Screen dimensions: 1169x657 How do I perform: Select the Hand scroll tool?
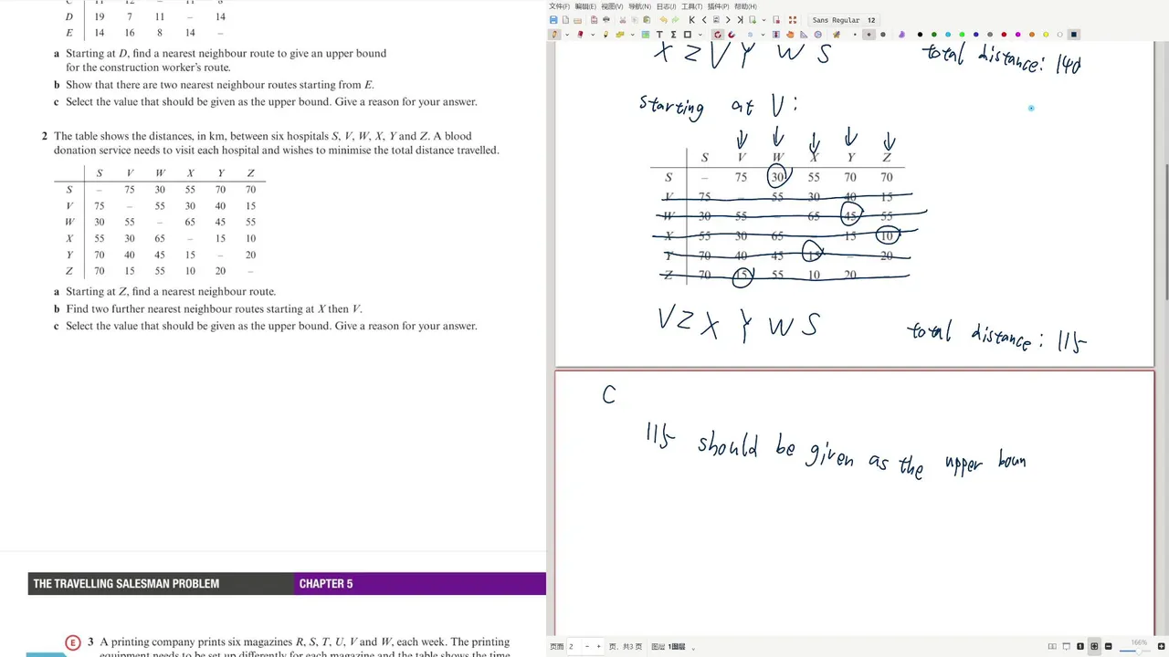(790, 35)
